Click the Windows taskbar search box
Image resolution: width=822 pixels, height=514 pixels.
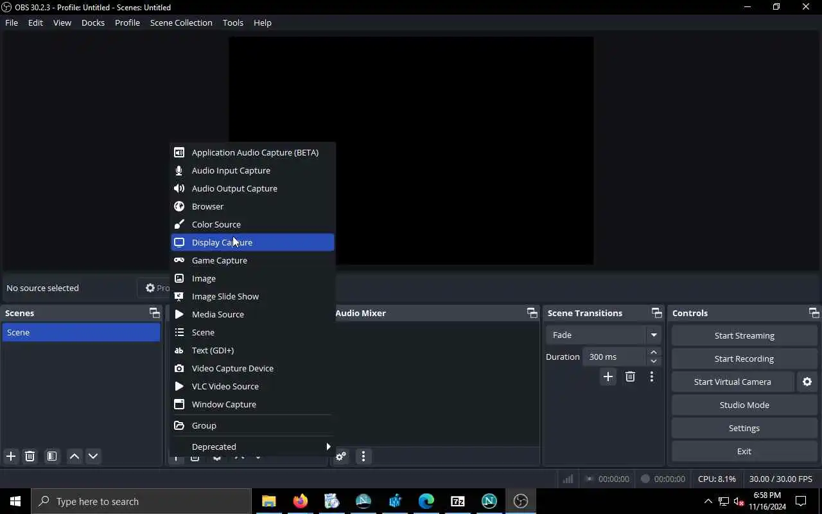pyautogui.click(x=141, y=501)
